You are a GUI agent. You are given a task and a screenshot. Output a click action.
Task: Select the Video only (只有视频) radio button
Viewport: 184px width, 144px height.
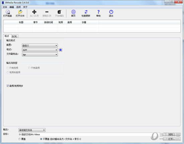(x=8, y=68)
